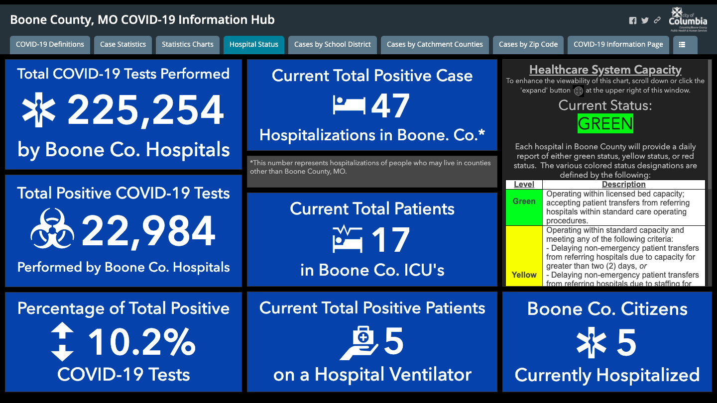Click 'Current Total Positive Patients' heading
This screenshot has height=403, width=717.
[372, 308]
